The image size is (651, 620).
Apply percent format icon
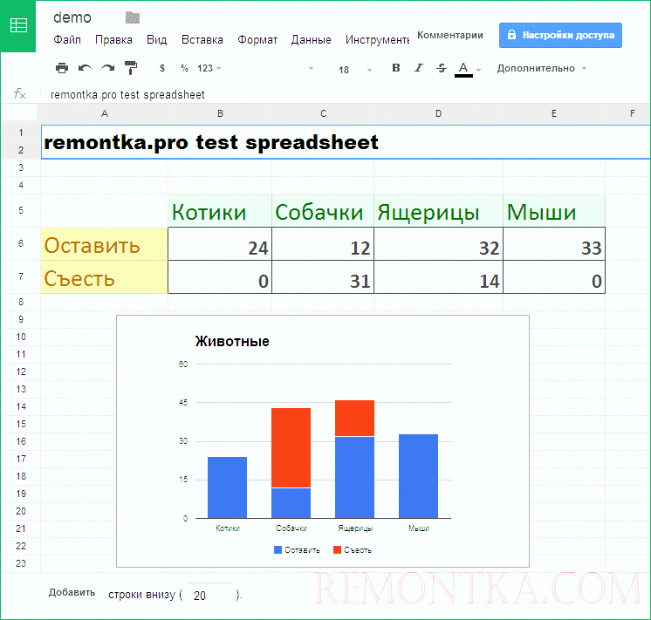point(184,68)
